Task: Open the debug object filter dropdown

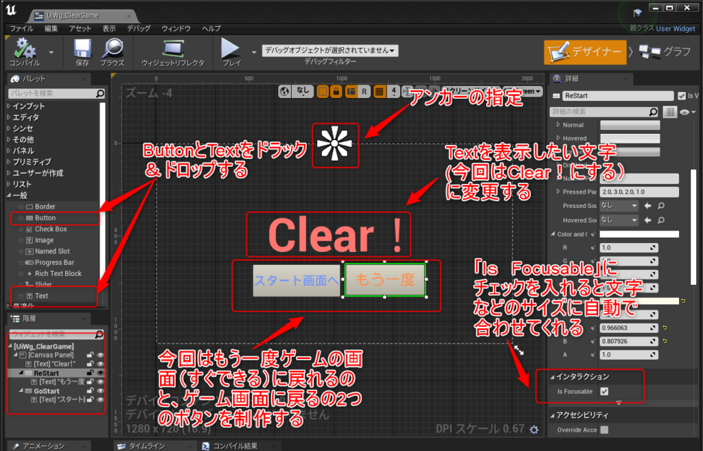Action: click(330, 51)
